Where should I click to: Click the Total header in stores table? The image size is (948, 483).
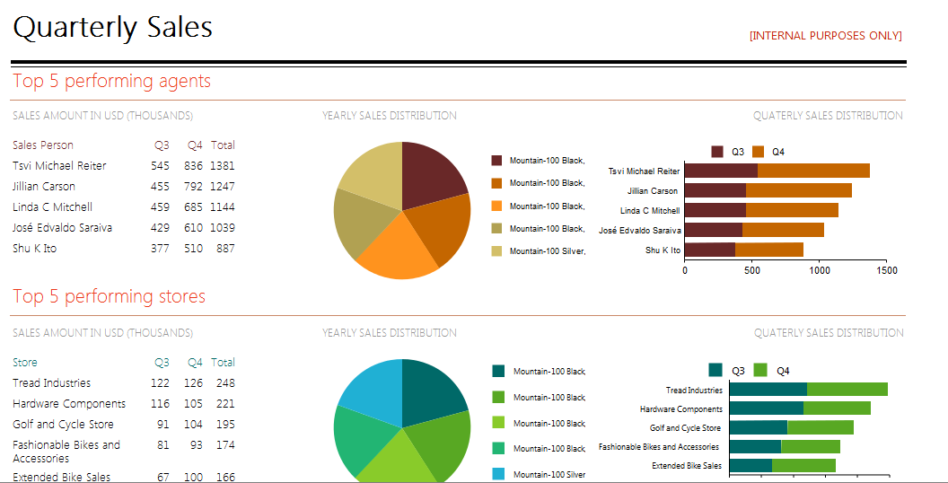click(223, 362)
